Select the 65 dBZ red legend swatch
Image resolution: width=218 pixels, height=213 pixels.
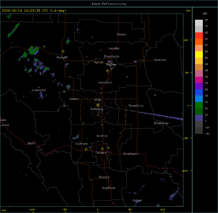tap(199, 36)
